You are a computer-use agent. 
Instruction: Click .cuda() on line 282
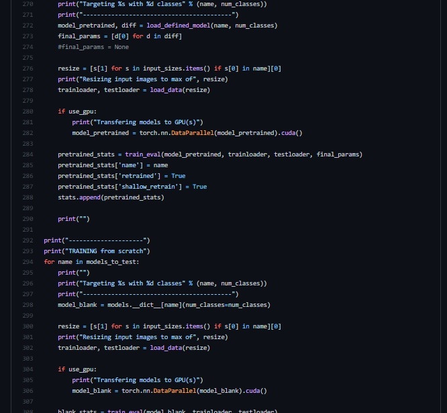[290, 133]
